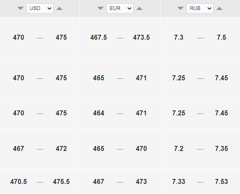
Task: Sort EUR column descending with down arrow
Action: (101, 8)
